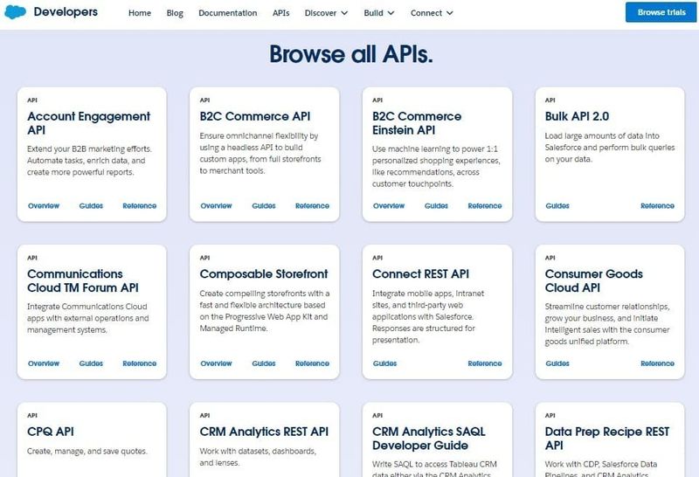699x477 pixels.
Task: Click the CRM Analytics SAQL Developer Guide title
Action: pyautogui.click(x=429, y=439)
